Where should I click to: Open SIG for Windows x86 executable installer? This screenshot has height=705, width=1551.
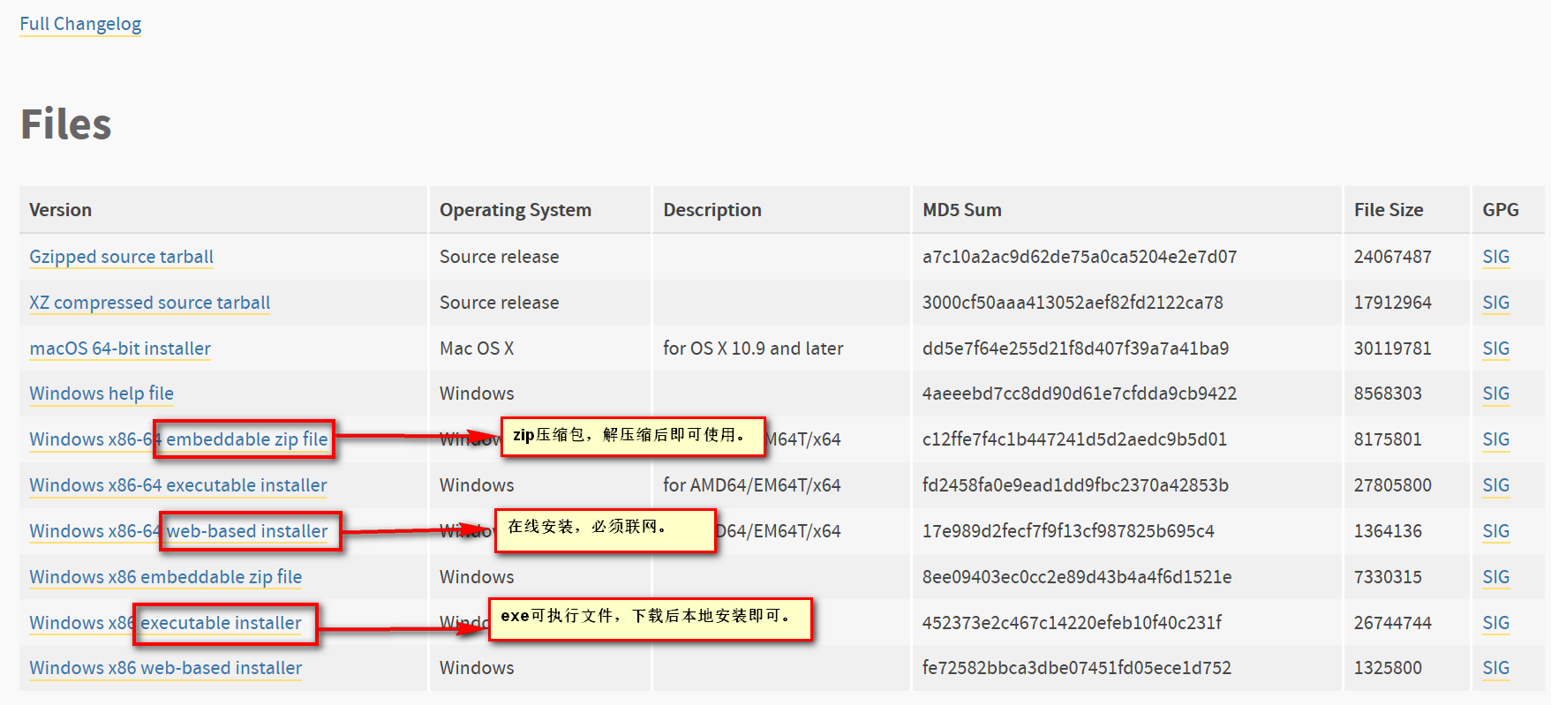pyautogui.click(x=1495, y=623)
